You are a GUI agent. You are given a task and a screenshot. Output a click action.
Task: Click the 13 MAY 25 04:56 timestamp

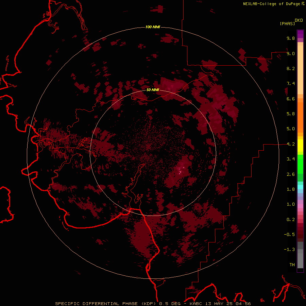coord(228,304)
